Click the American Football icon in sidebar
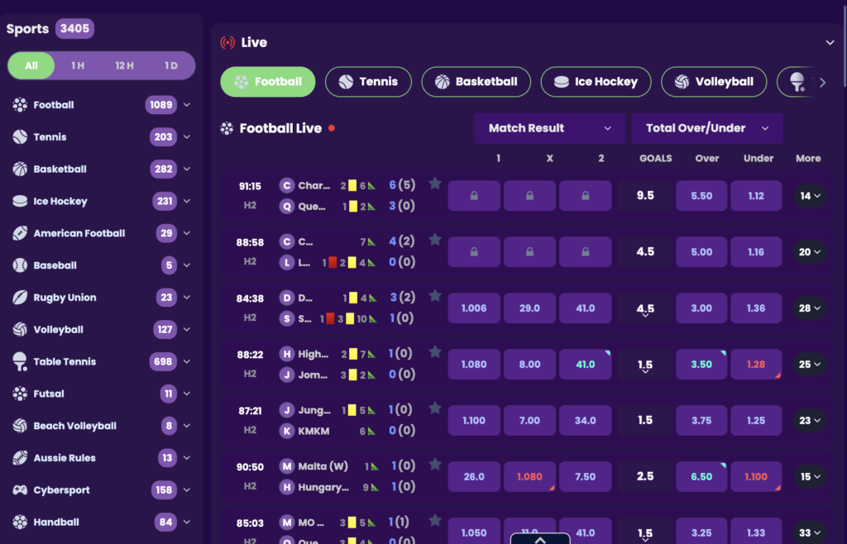 coord(20,233)
